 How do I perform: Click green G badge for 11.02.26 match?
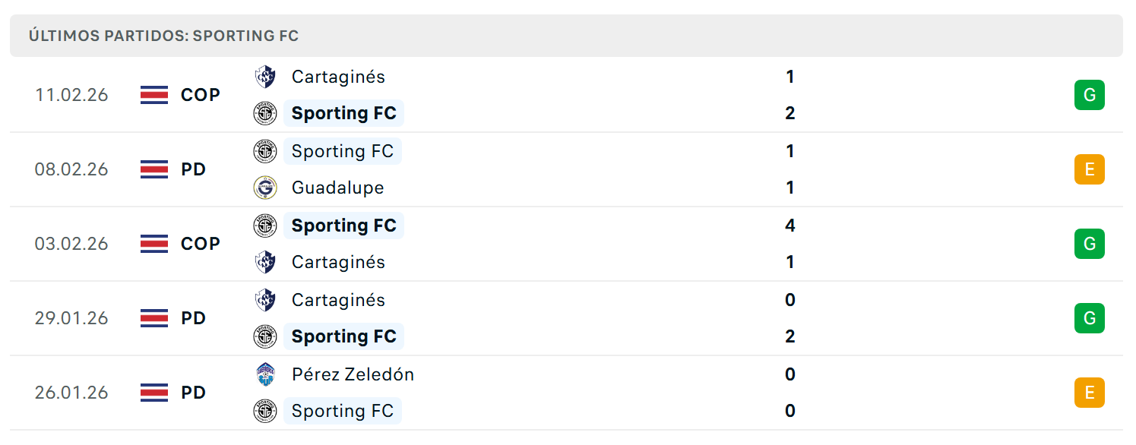1089,95
